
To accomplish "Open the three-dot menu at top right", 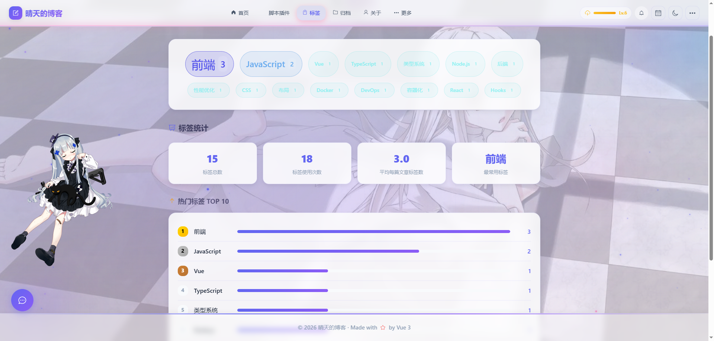I will pyautogui.click(x=692, y=13).
